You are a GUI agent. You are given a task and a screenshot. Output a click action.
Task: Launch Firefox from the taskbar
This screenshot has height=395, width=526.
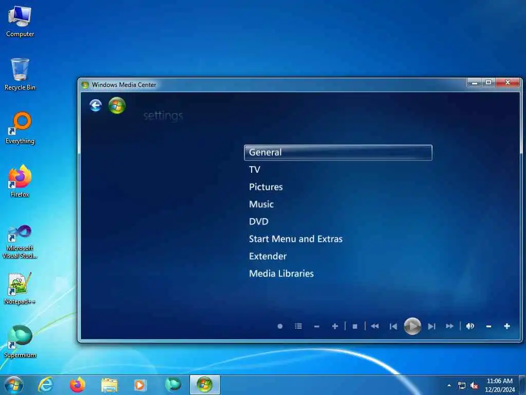click(x=78, y=385)
